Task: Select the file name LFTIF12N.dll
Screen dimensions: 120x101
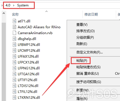Action: click(27, 80)
